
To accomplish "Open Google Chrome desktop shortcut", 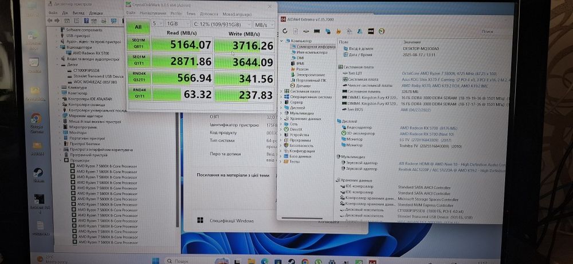I will 36,122.
